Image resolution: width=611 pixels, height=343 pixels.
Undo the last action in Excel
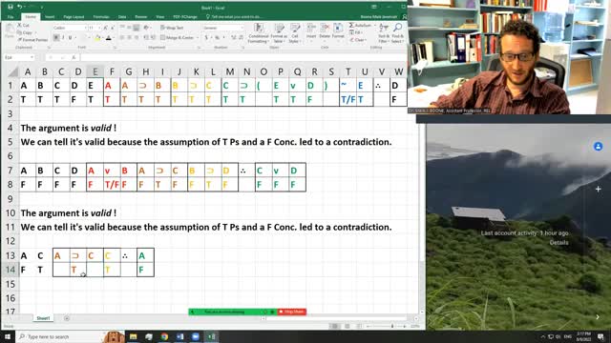[x=19, y=7]
